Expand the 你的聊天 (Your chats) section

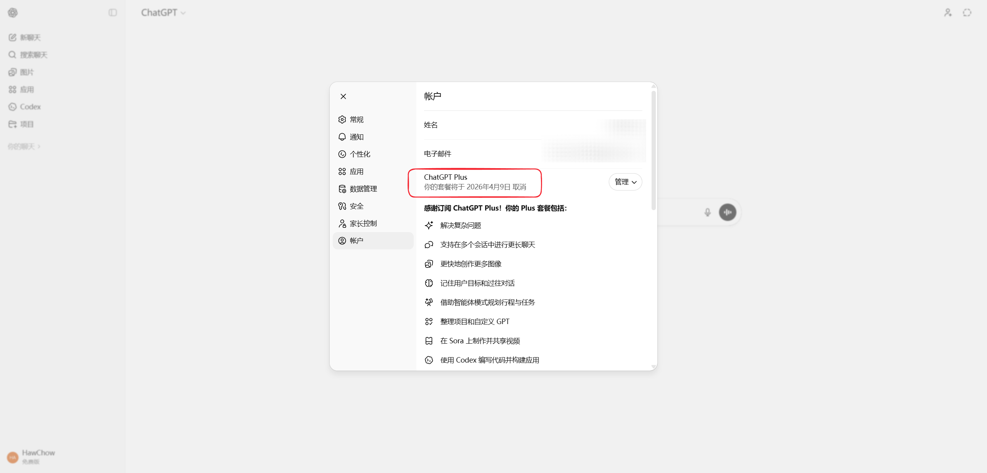[x=24, y=146]
